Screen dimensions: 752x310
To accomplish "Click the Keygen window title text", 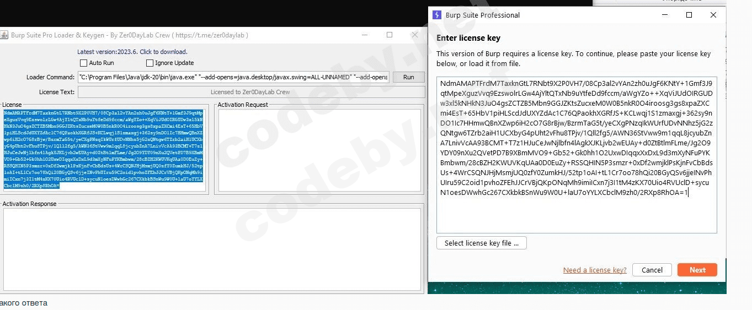I will click(x=130, y=35).
